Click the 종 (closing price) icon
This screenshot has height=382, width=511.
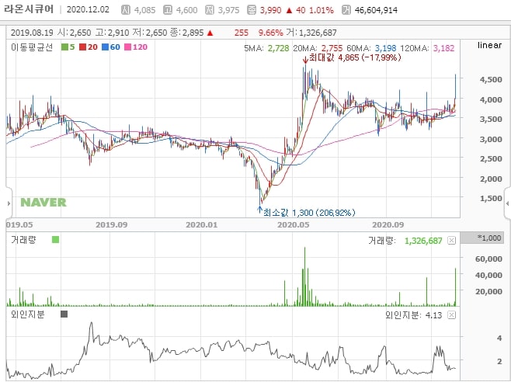tap(252, 10)
